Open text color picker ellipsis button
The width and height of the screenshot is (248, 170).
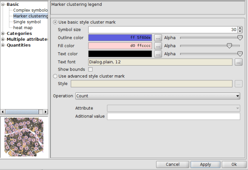158,54
